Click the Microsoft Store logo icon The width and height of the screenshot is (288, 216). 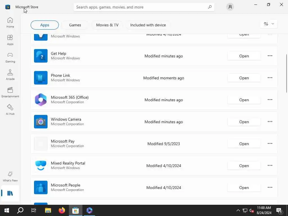[x=8, y=7]
